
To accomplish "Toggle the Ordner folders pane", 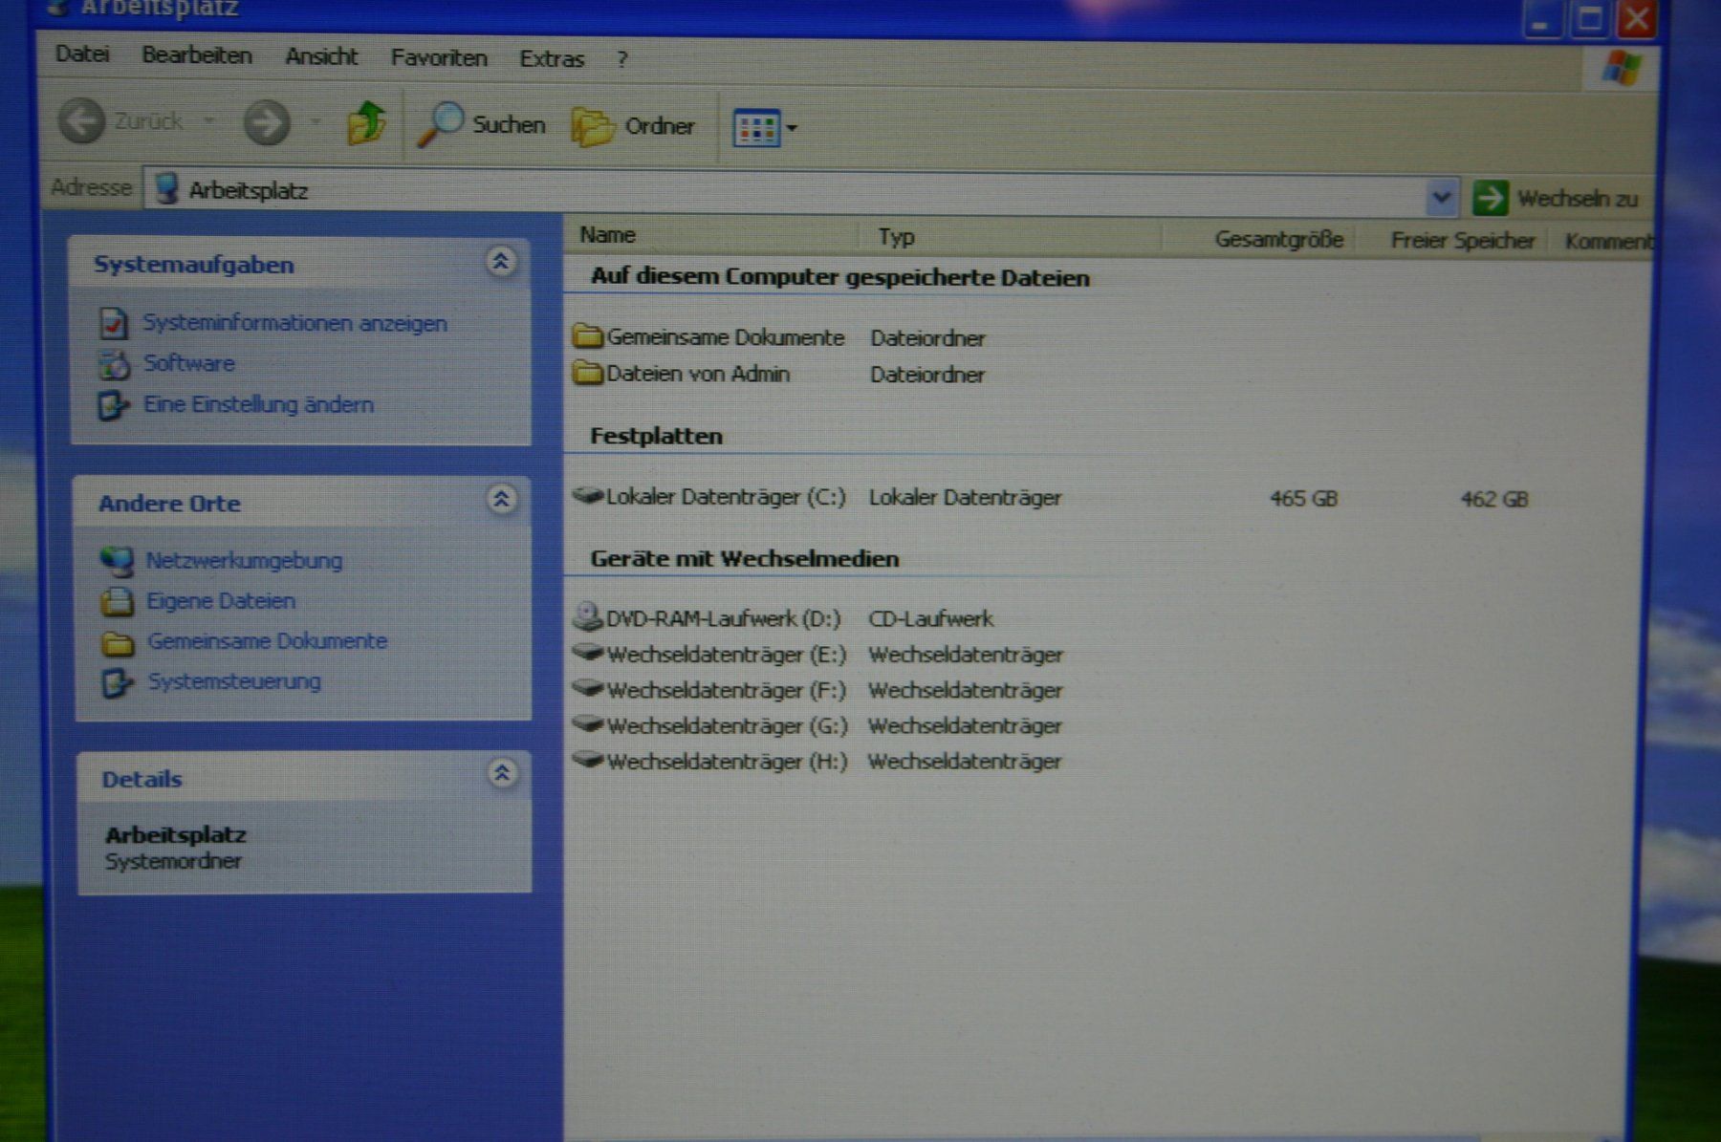I will [x=633, y=126].
